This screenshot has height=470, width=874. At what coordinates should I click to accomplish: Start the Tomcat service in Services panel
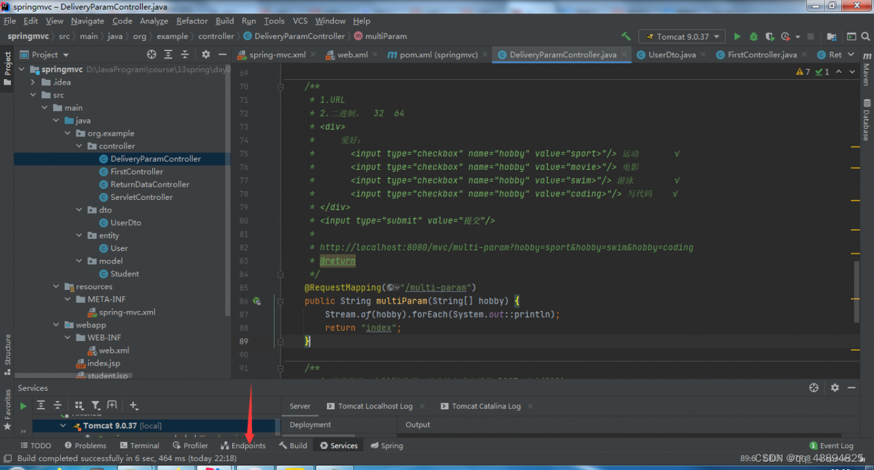click(x=23, y=405)
